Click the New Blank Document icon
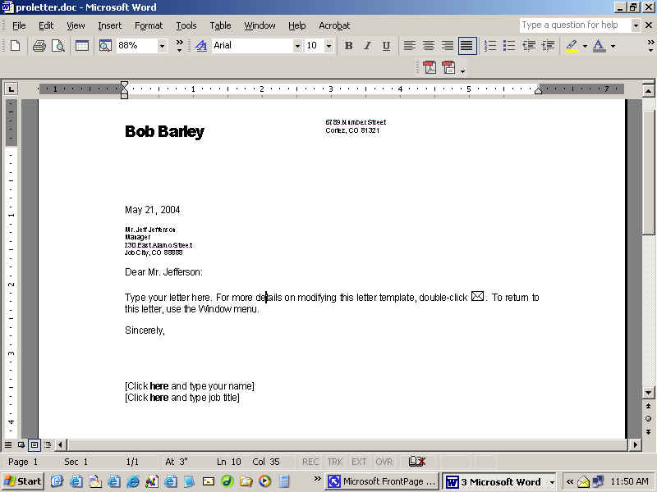 [15, 46]
